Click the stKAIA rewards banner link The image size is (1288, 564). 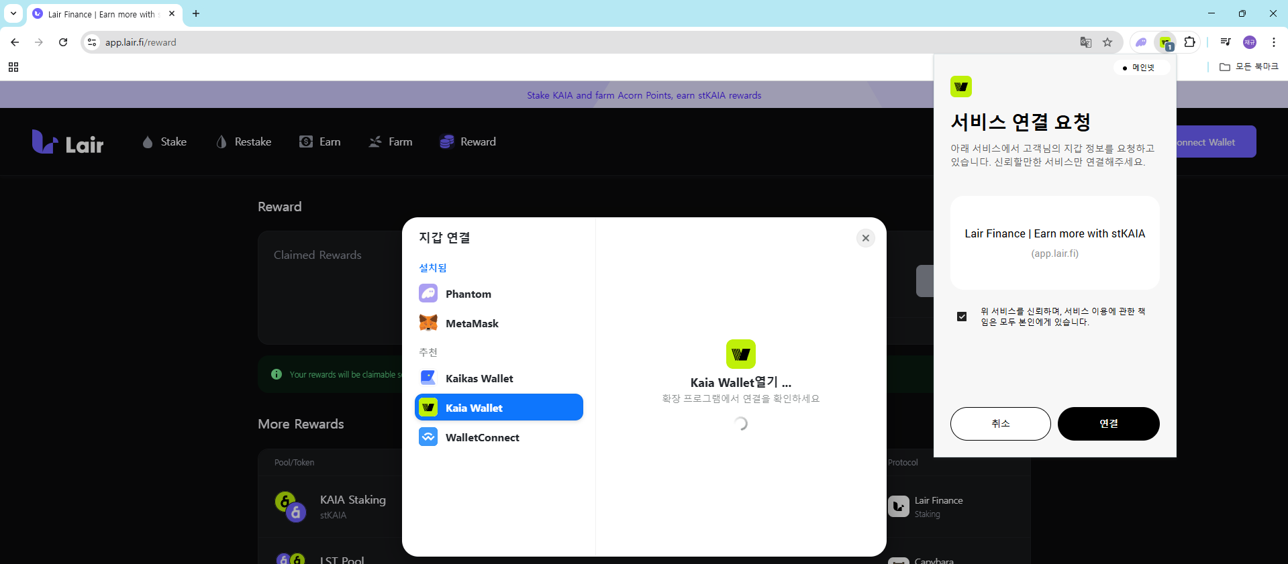pyautogui.click(x=644, y=95)
